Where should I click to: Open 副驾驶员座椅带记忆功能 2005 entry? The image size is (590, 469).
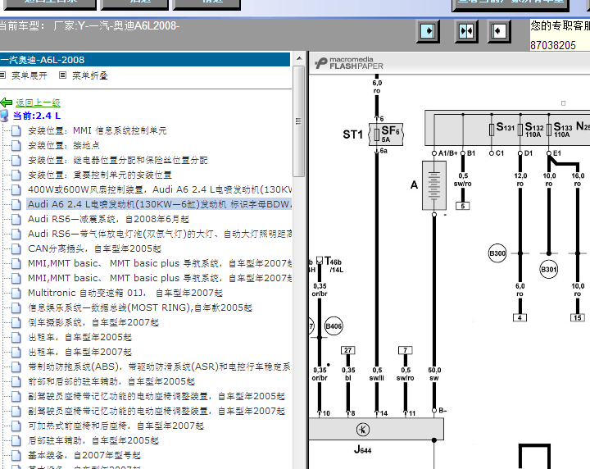tap(157, 396)
